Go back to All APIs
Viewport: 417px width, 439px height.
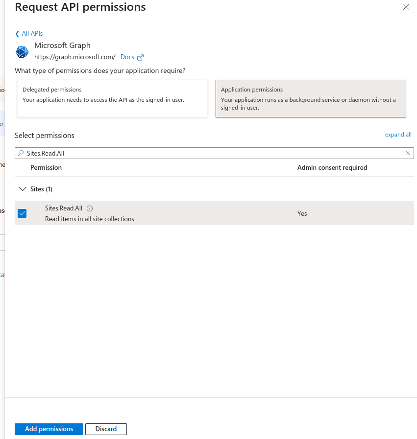(29, 34)
